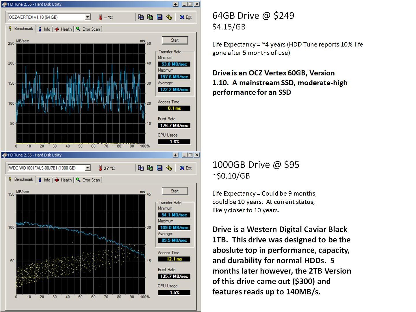Copy text info in OCZ-VERTEX window
The image size is (416, 312).
[141, 17]
